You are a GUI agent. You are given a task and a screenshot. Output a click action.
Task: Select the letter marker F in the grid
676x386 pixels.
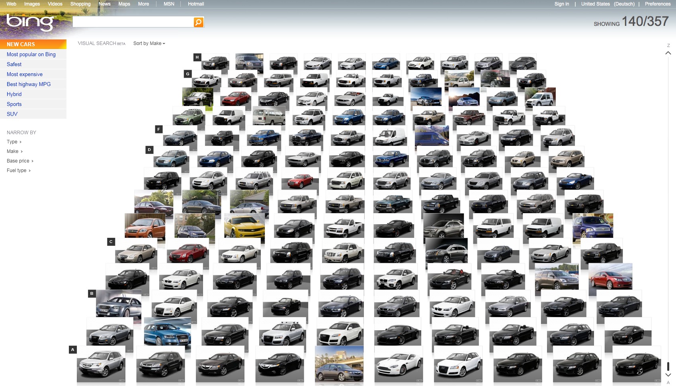click(x=159, y=129)
